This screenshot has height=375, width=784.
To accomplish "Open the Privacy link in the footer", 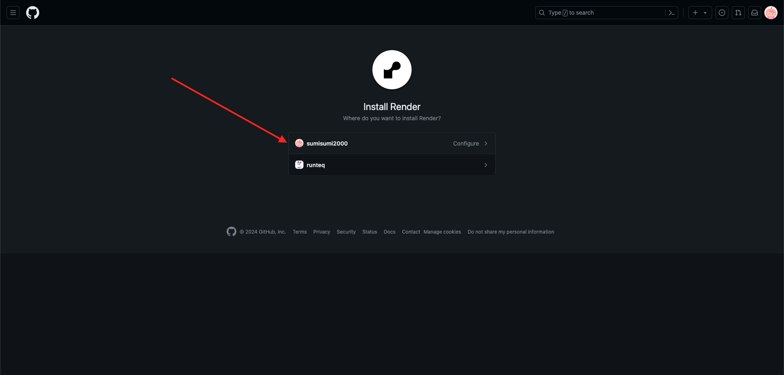I will (x=321, y=232).
